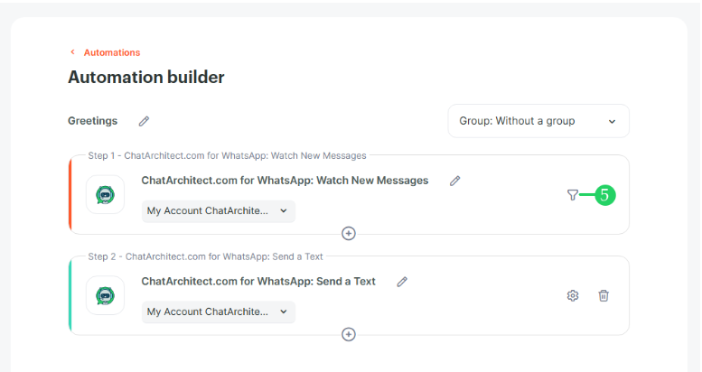
Task: Add a step after Step 1 plus icon
Action: tap(349, 233)
